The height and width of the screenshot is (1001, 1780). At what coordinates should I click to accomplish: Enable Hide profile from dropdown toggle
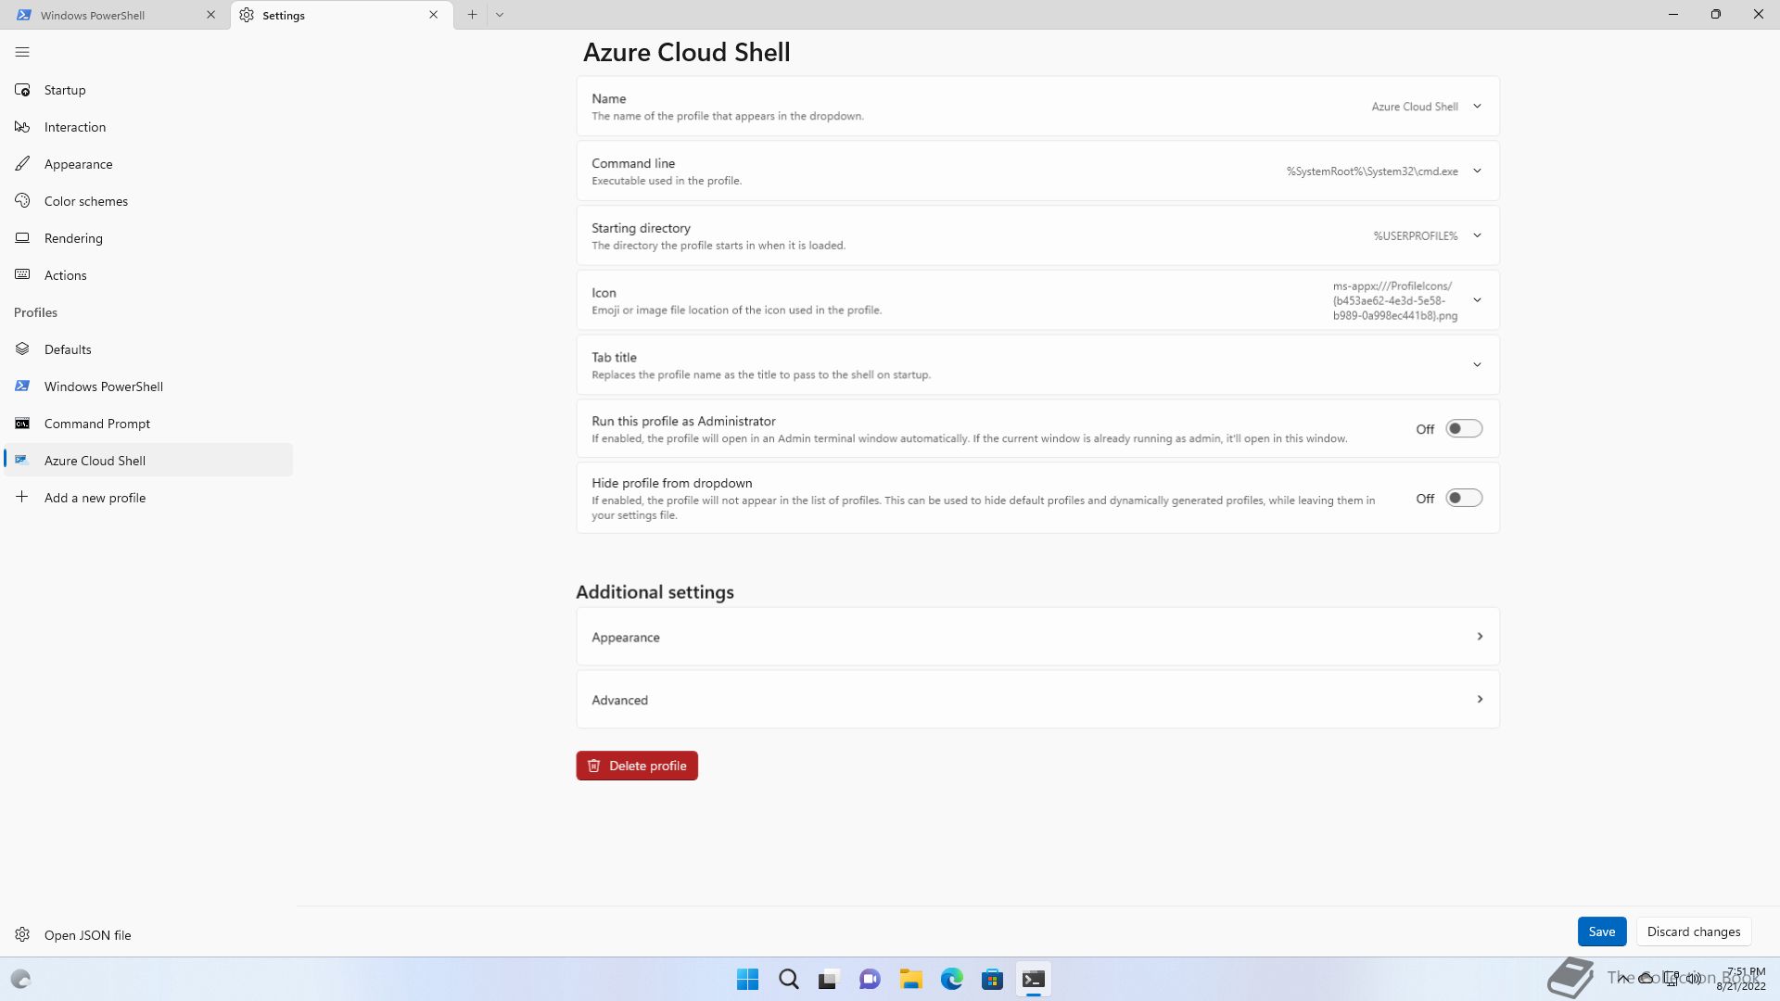pyautogui.click(x=1464, y=499)
